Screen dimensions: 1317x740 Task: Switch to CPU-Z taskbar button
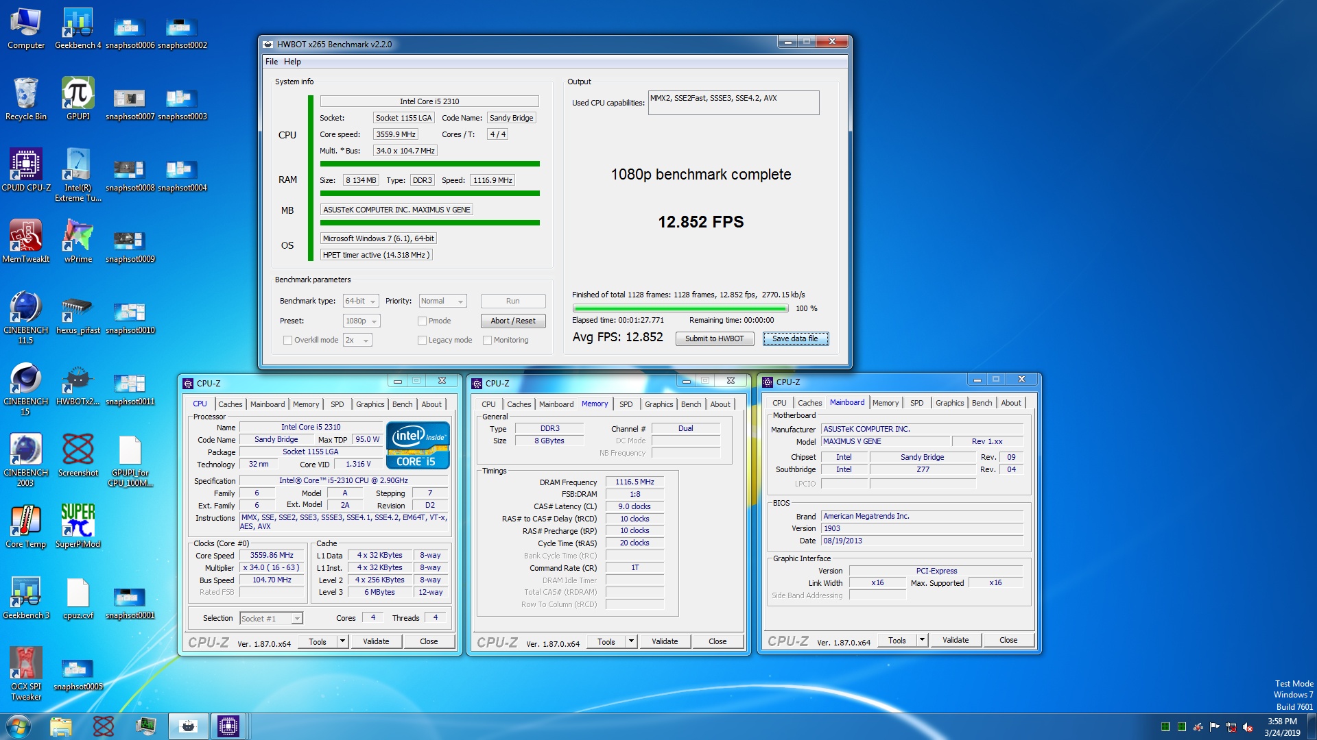click(x=228, y=726)
